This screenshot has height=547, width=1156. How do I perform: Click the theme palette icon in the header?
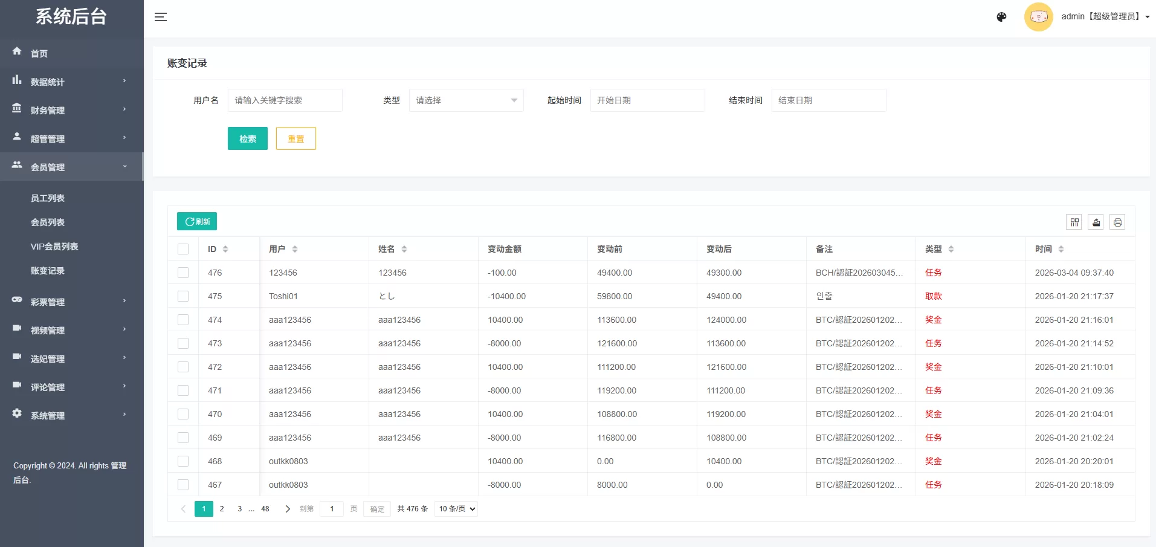coord(1001,17)
